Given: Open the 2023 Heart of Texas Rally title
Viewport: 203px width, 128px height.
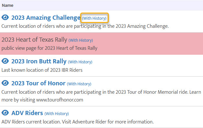Looking at the screenshot, I should point(34,39).
